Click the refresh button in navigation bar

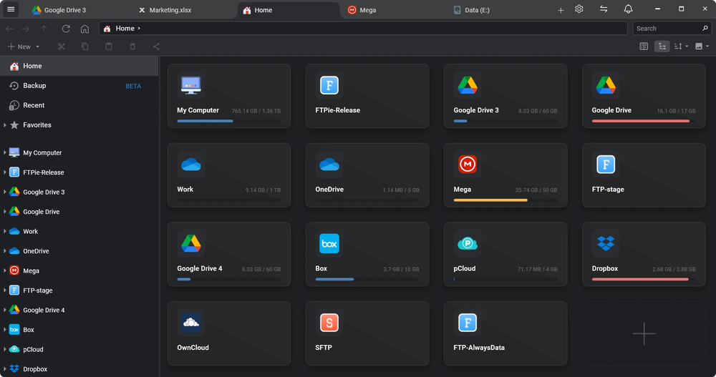tap(66, 29)
